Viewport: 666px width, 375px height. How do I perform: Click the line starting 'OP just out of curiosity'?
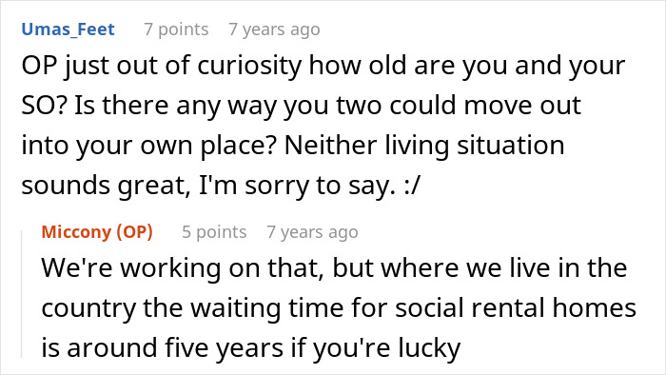point(323,66)
